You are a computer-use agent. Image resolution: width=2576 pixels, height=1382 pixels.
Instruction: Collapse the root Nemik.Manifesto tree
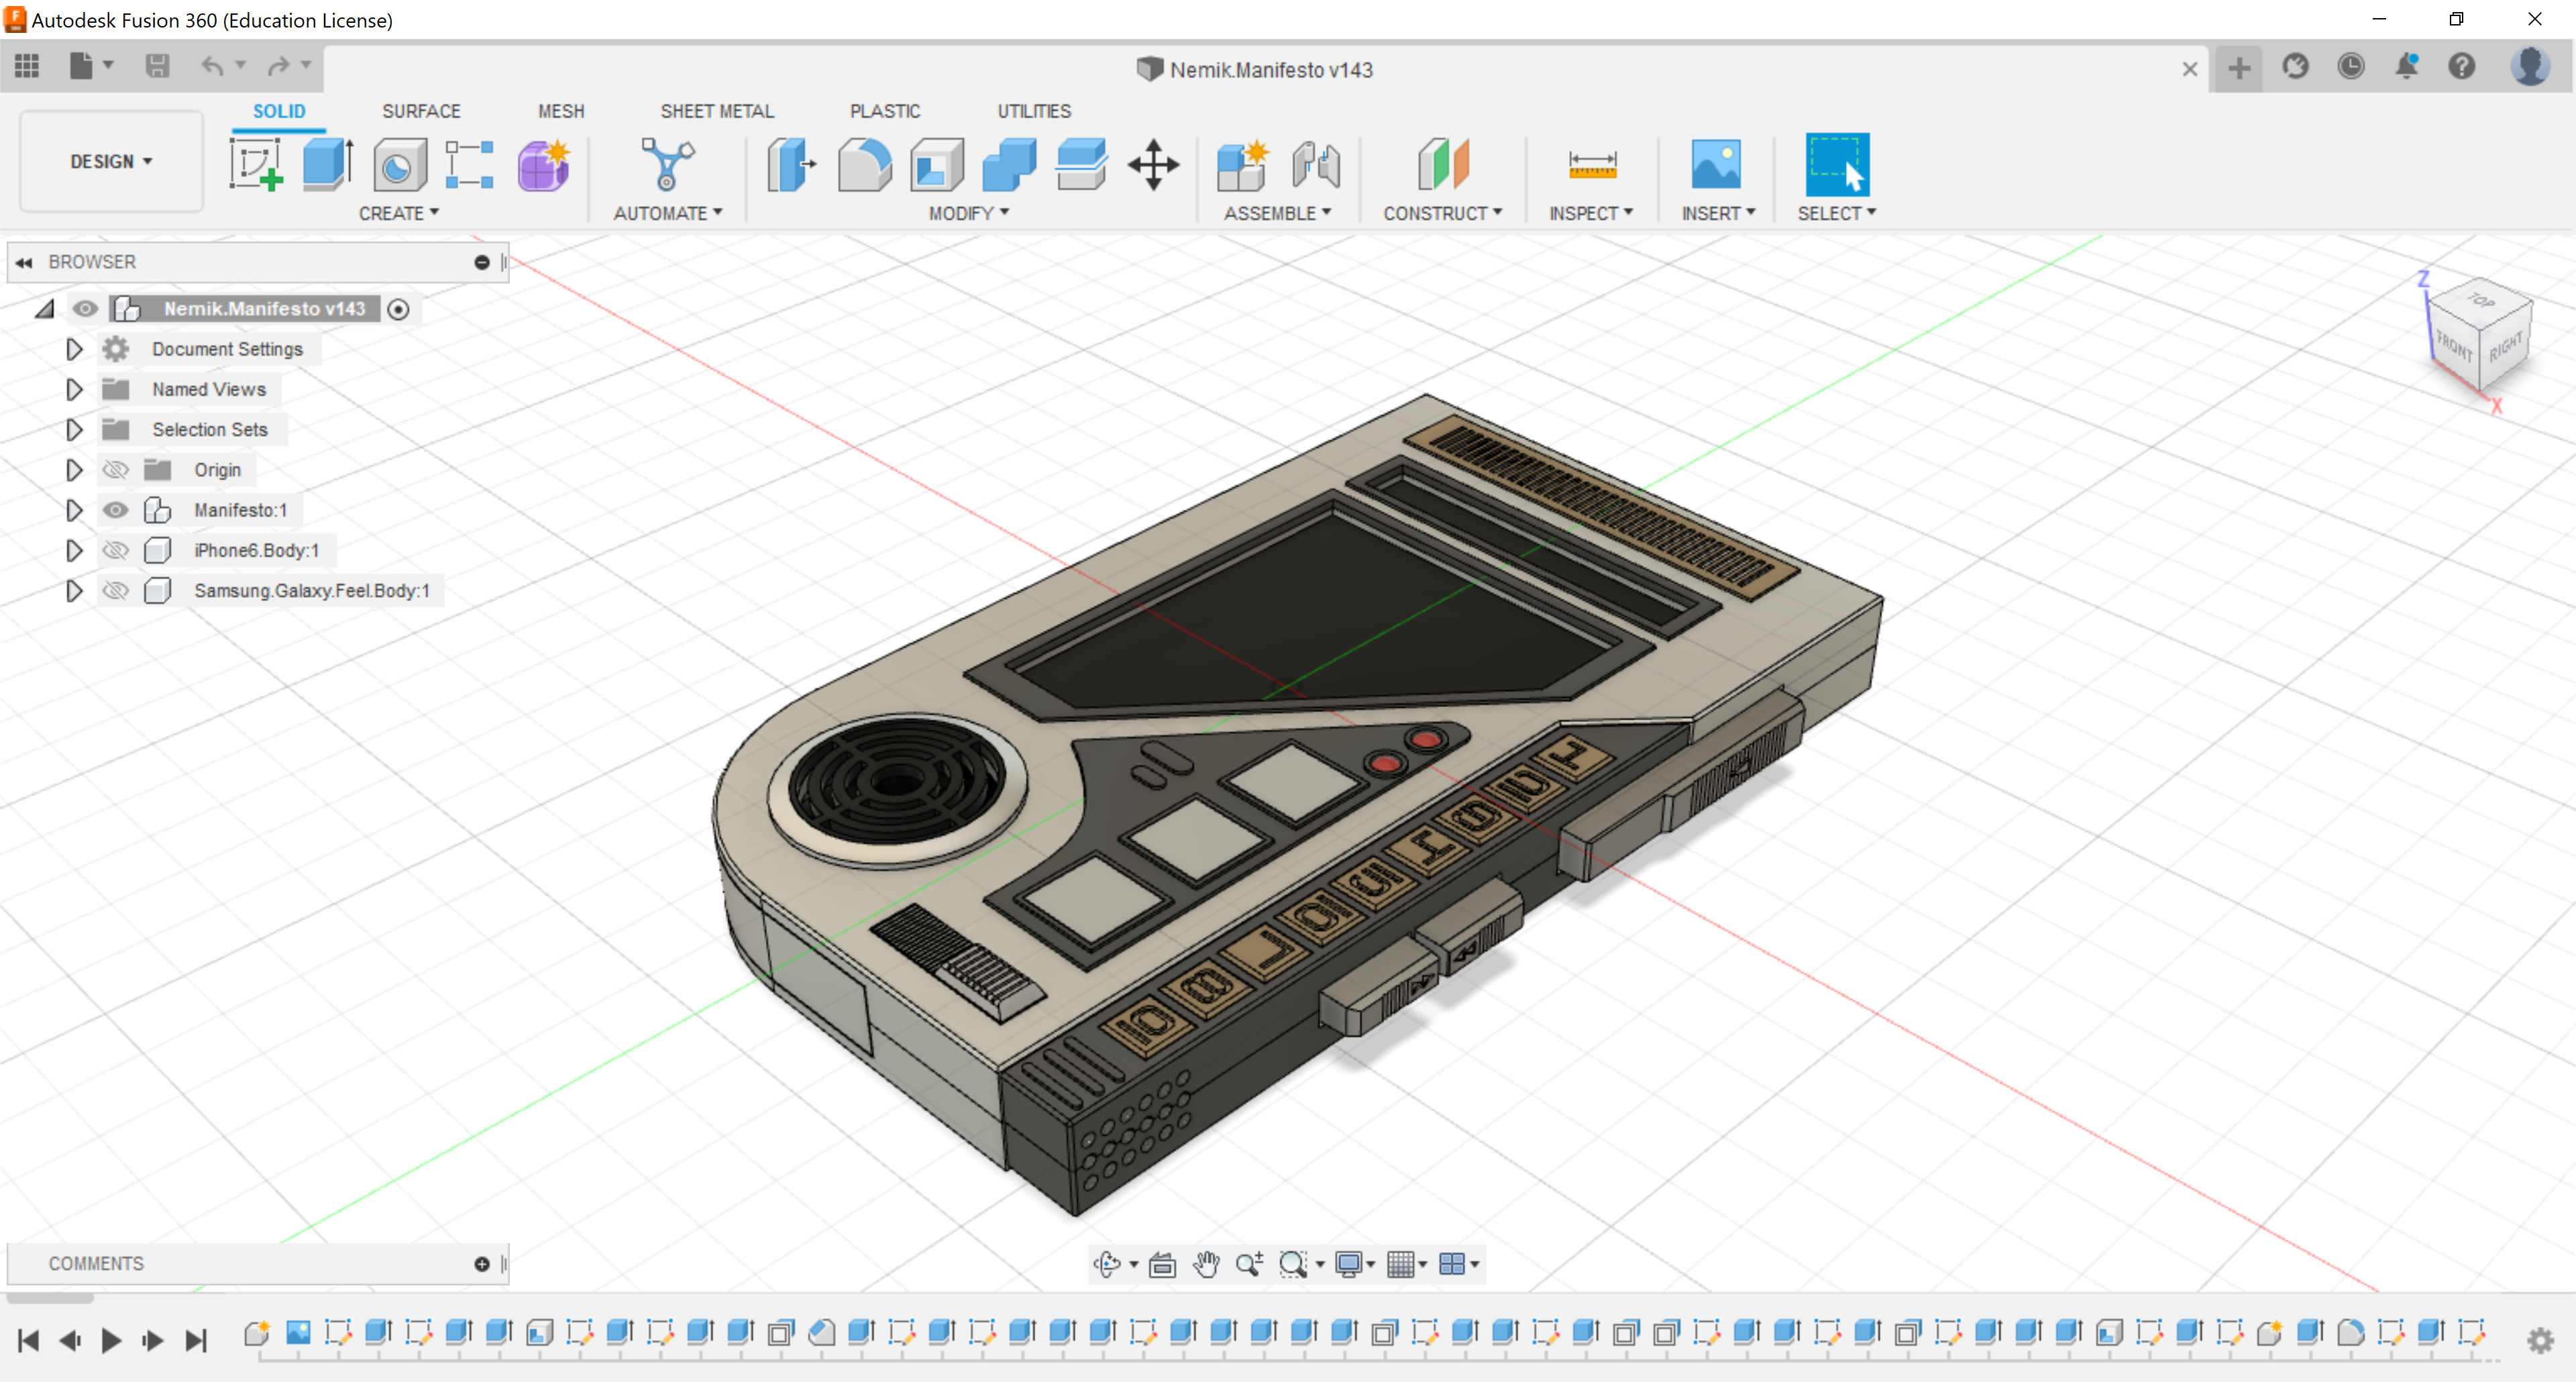(x=45, y=309)
